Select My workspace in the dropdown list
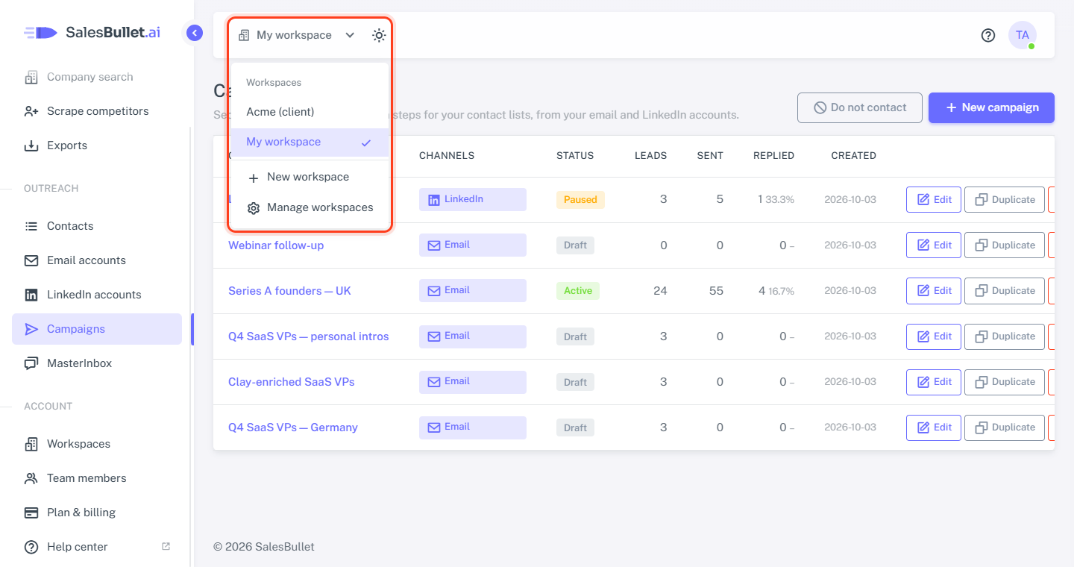The width and height of the screenshot is (1074, 567). (310, 142)
